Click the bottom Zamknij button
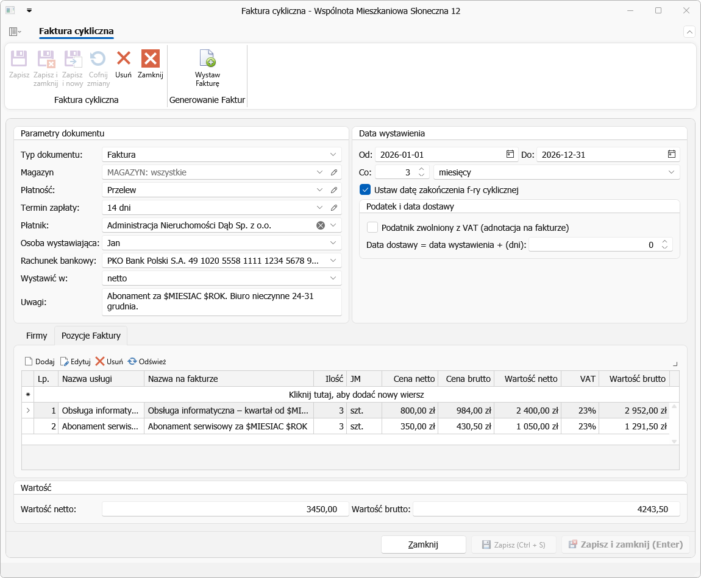The image size is (701, 578). click(424, 545)
